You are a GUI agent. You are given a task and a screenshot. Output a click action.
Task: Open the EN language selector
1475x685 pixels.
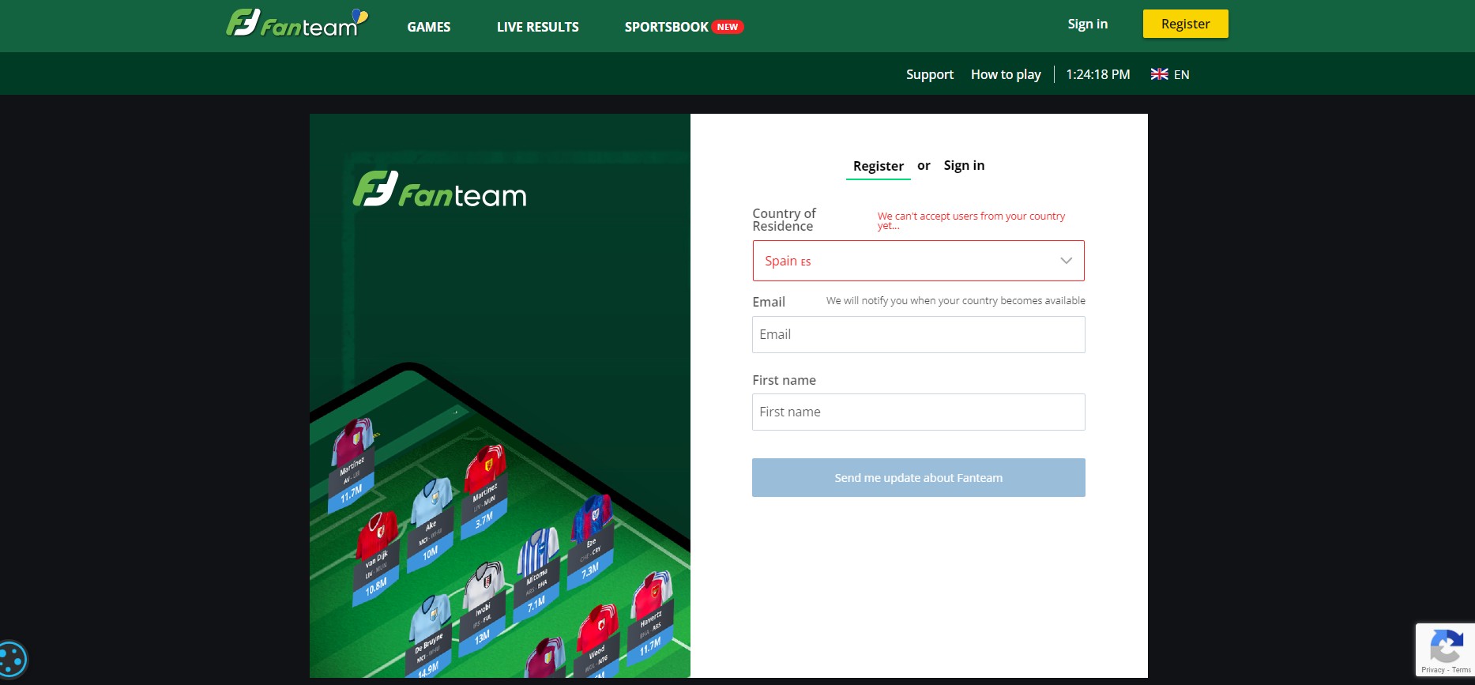tap(1170, 74)
